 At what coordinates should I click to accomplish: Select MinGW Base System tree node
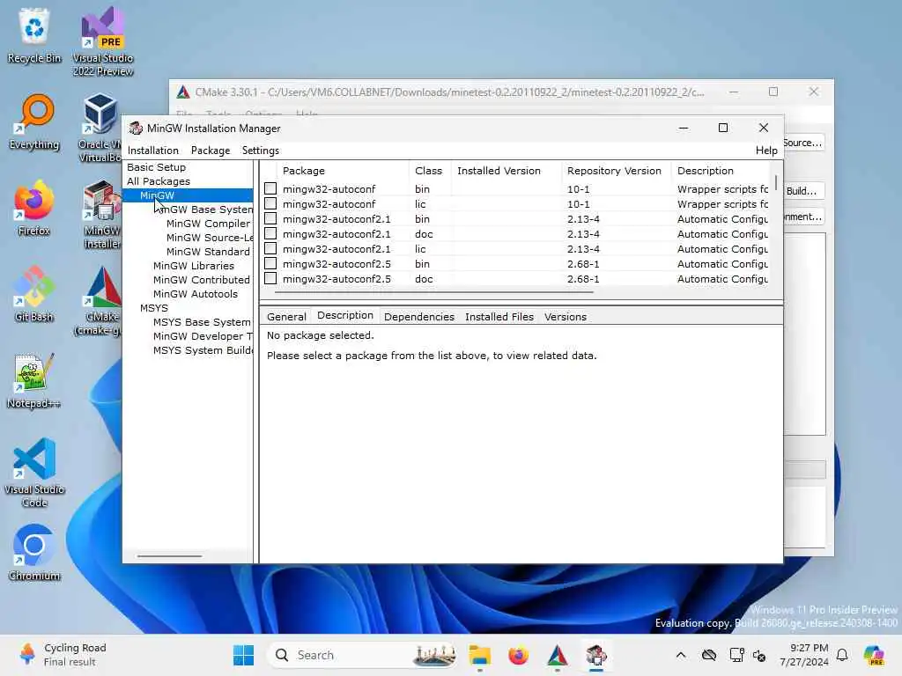pyautogui.click(x=203, y=209)
